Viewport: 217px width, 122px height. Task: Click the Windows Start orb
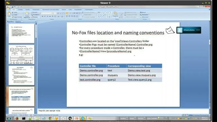click(x=9, y=119)
